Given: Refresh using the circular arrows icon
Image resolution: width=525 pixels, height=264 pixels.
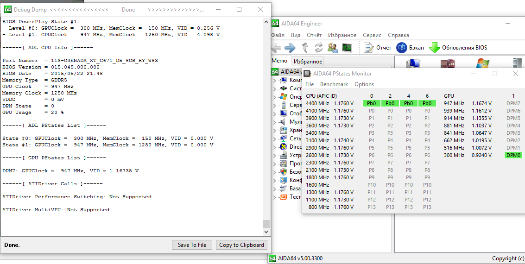Looking at the screenshot, I should pyautogui.click(x=319, y=48).
